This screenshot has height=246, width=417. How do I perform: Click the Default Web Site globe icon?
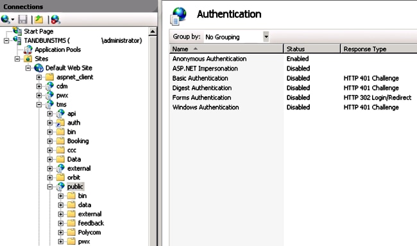38,68
